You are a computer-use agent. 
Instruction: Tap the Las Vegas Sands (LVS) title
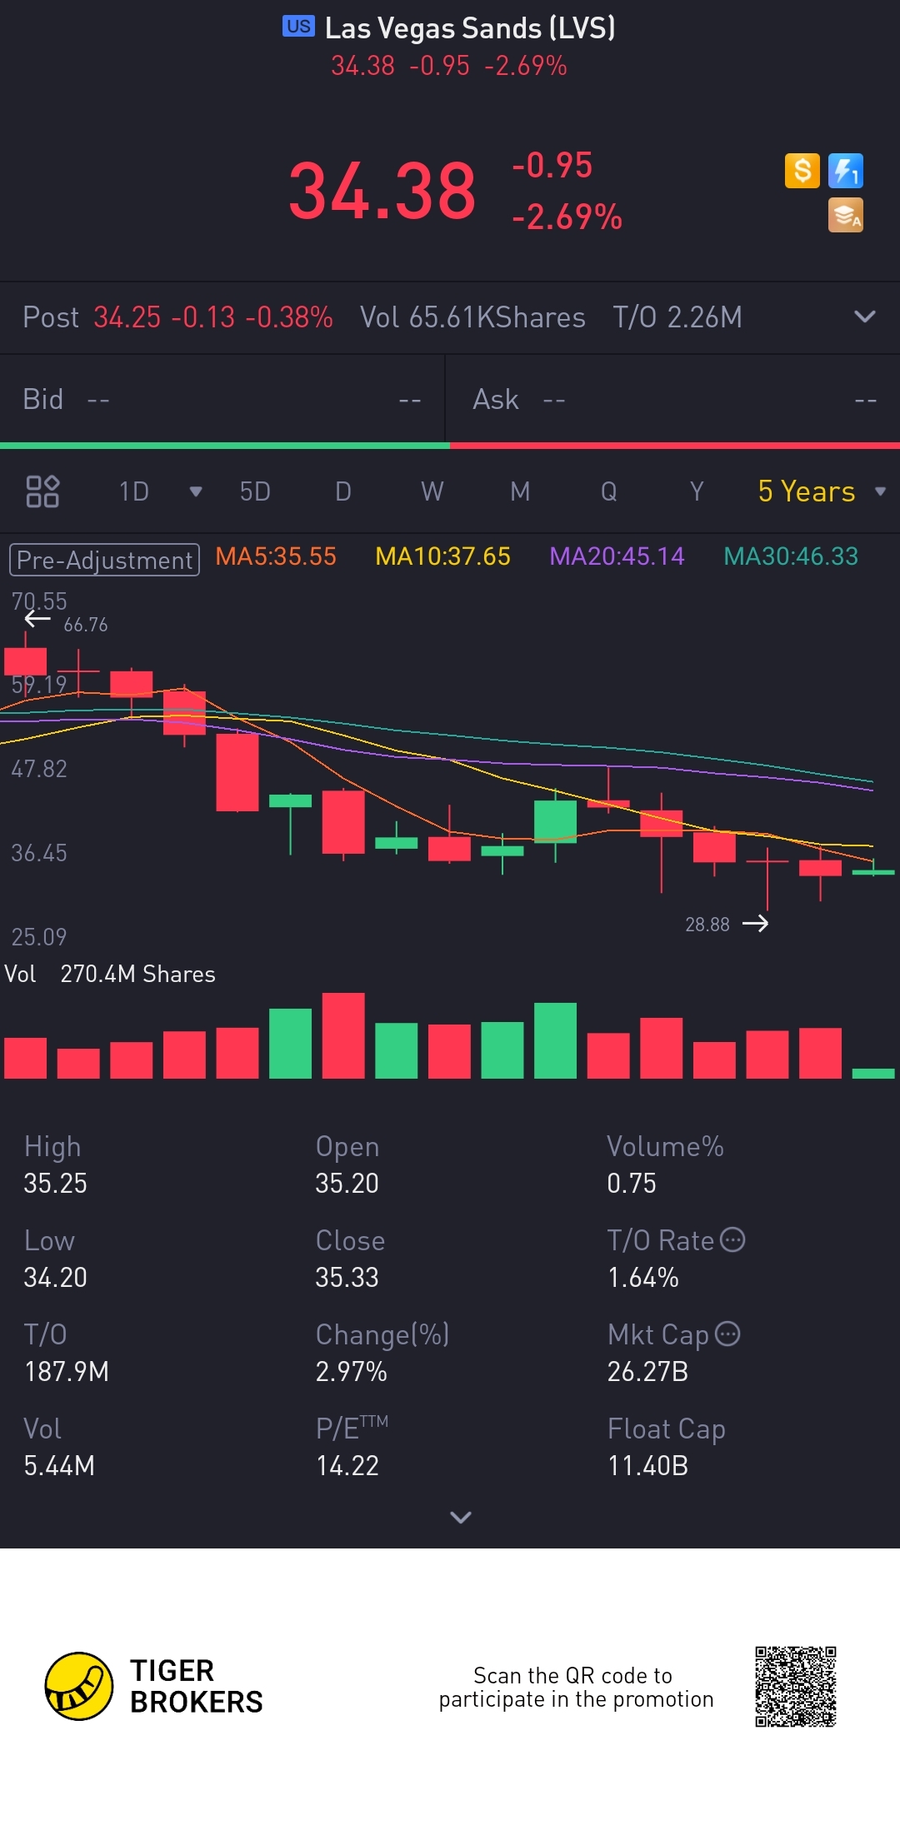pyautogui.click(x=470, y=28)
